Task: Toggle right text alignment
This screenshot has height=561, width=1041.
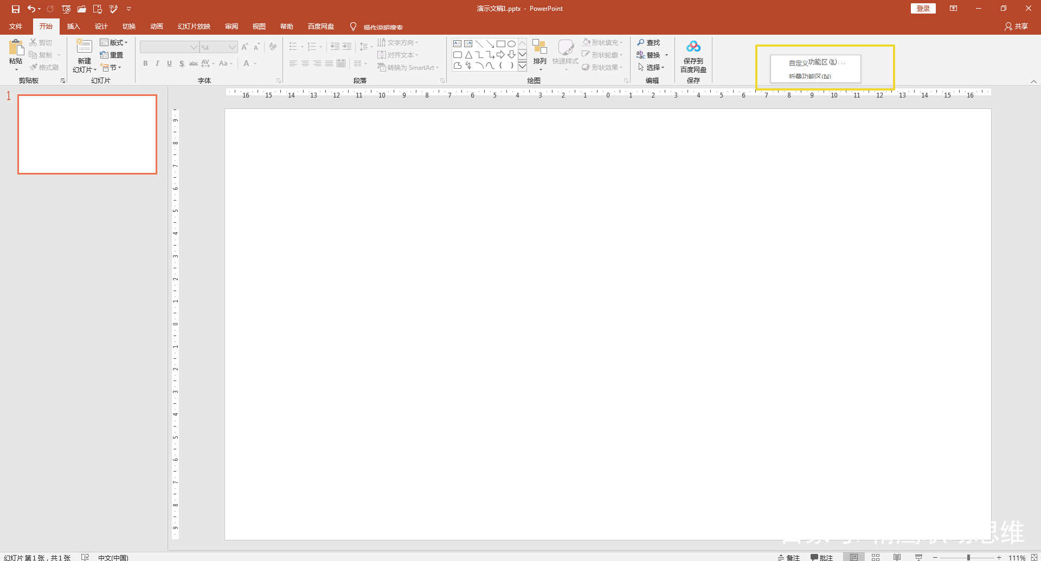Action: (x=317, y=63)
